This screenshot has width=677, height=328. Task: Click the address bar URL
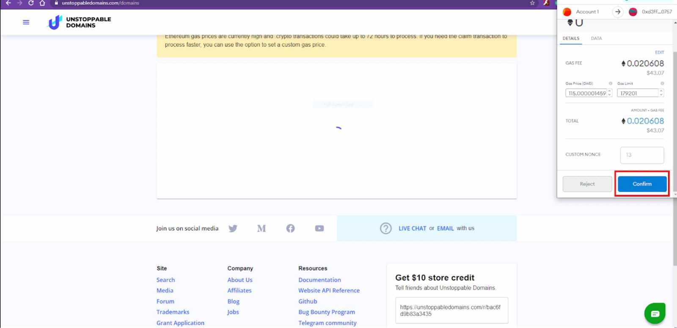100,3
